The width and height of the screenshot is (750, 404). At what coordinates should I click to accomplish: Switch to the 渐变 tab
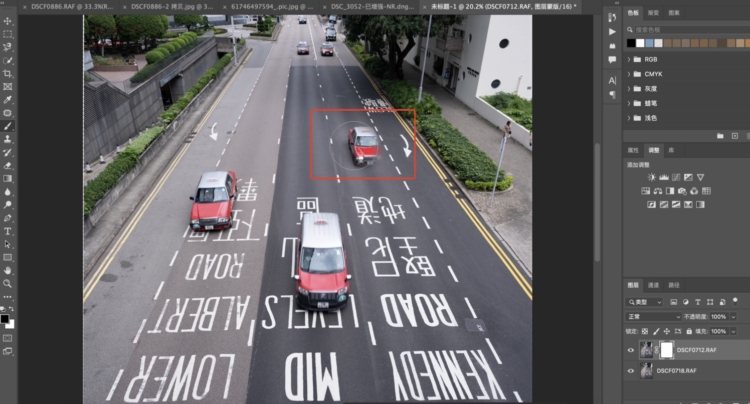[x=653, y=13]
